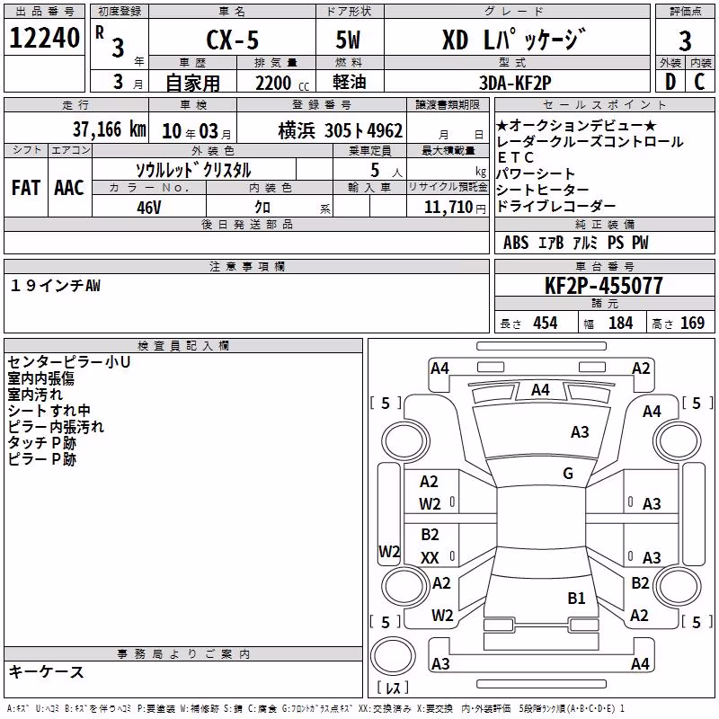Viewport: 719px width, 719px height.
Task: Click inspector note ピラーP跡
Action: (x=41, y=459)
